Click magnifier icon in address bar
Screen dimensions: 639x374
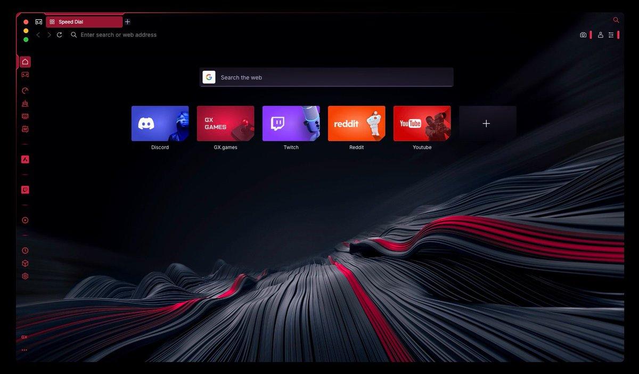click(x=74, y=35)
